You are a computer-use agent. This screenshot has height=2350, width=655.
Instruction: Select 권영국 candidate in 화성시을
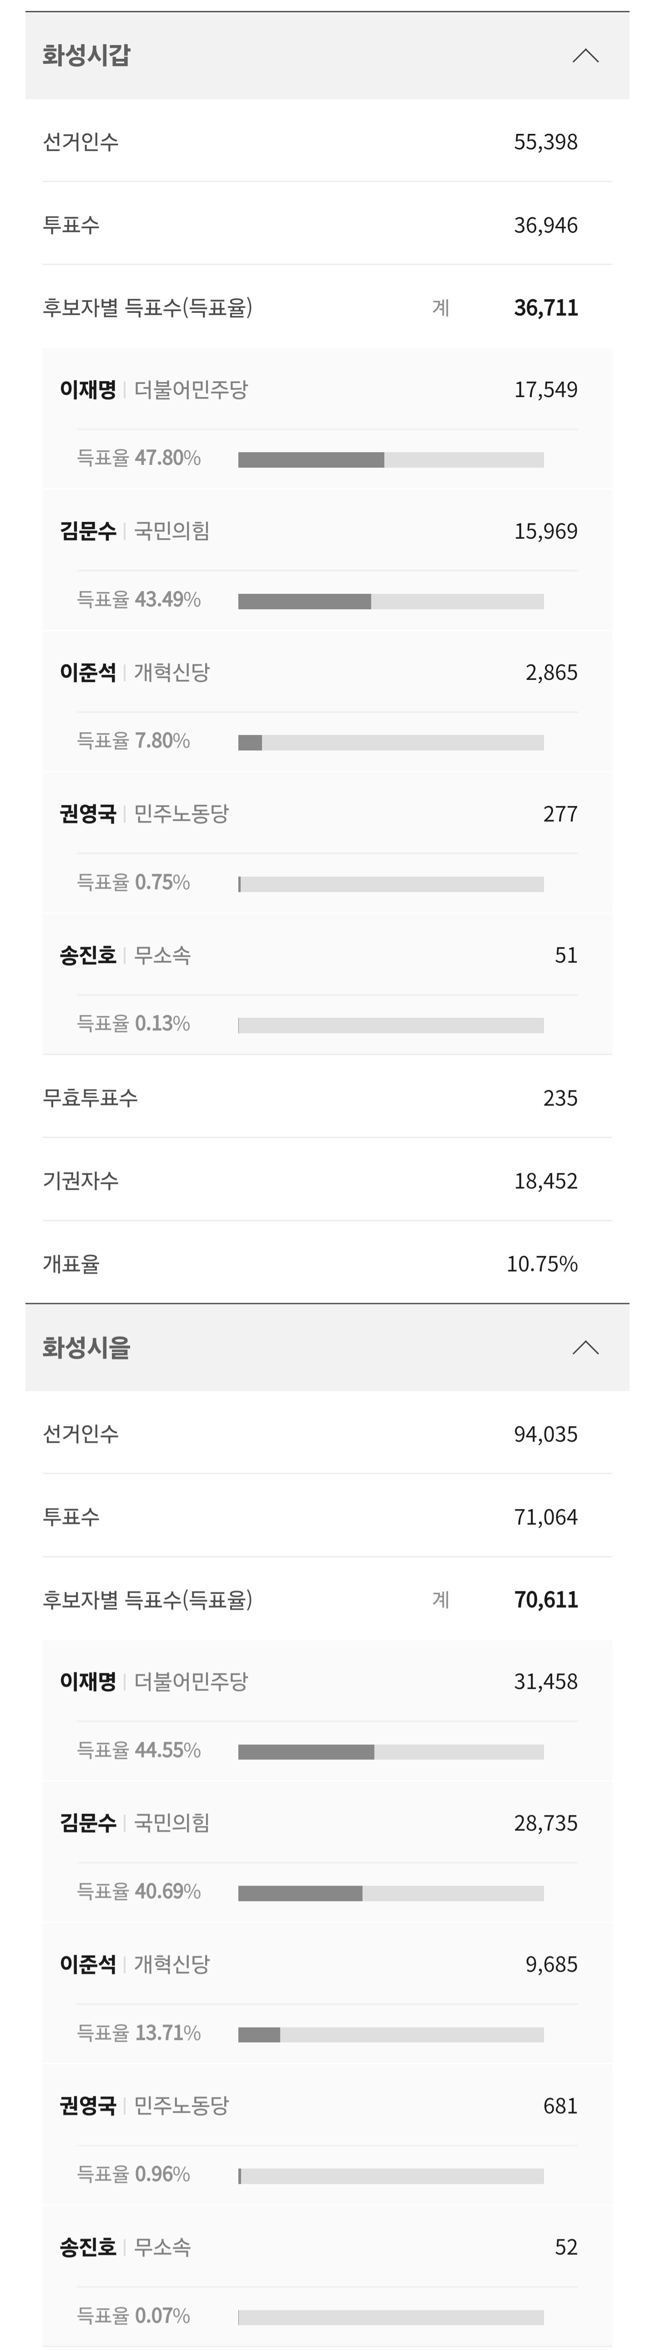88,2105
